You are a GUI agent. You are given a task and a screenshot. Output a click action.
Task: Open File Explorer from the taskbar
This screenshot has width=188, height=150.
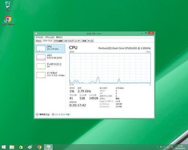coord(12,147)
